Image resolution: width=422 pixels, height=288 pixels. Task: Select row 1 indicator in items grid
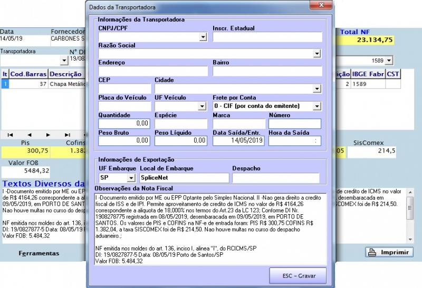tap(5, 84)
